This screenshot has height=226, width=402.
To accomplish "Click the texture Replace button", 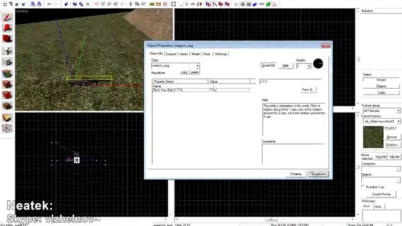I will pyautogui.click(x=392, y=145).
